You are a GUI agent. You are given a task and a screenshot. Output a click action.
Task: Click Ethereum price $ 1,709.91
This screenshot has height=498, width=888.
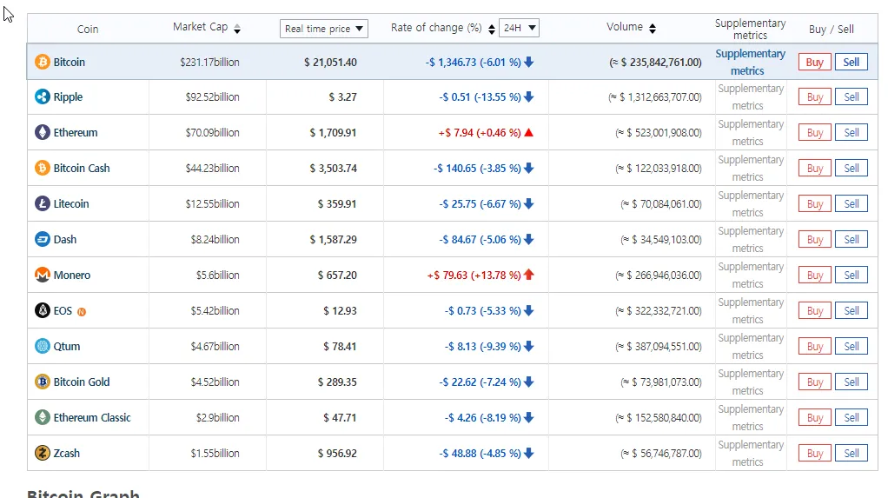pyautogui.click(x=333, y=133)
